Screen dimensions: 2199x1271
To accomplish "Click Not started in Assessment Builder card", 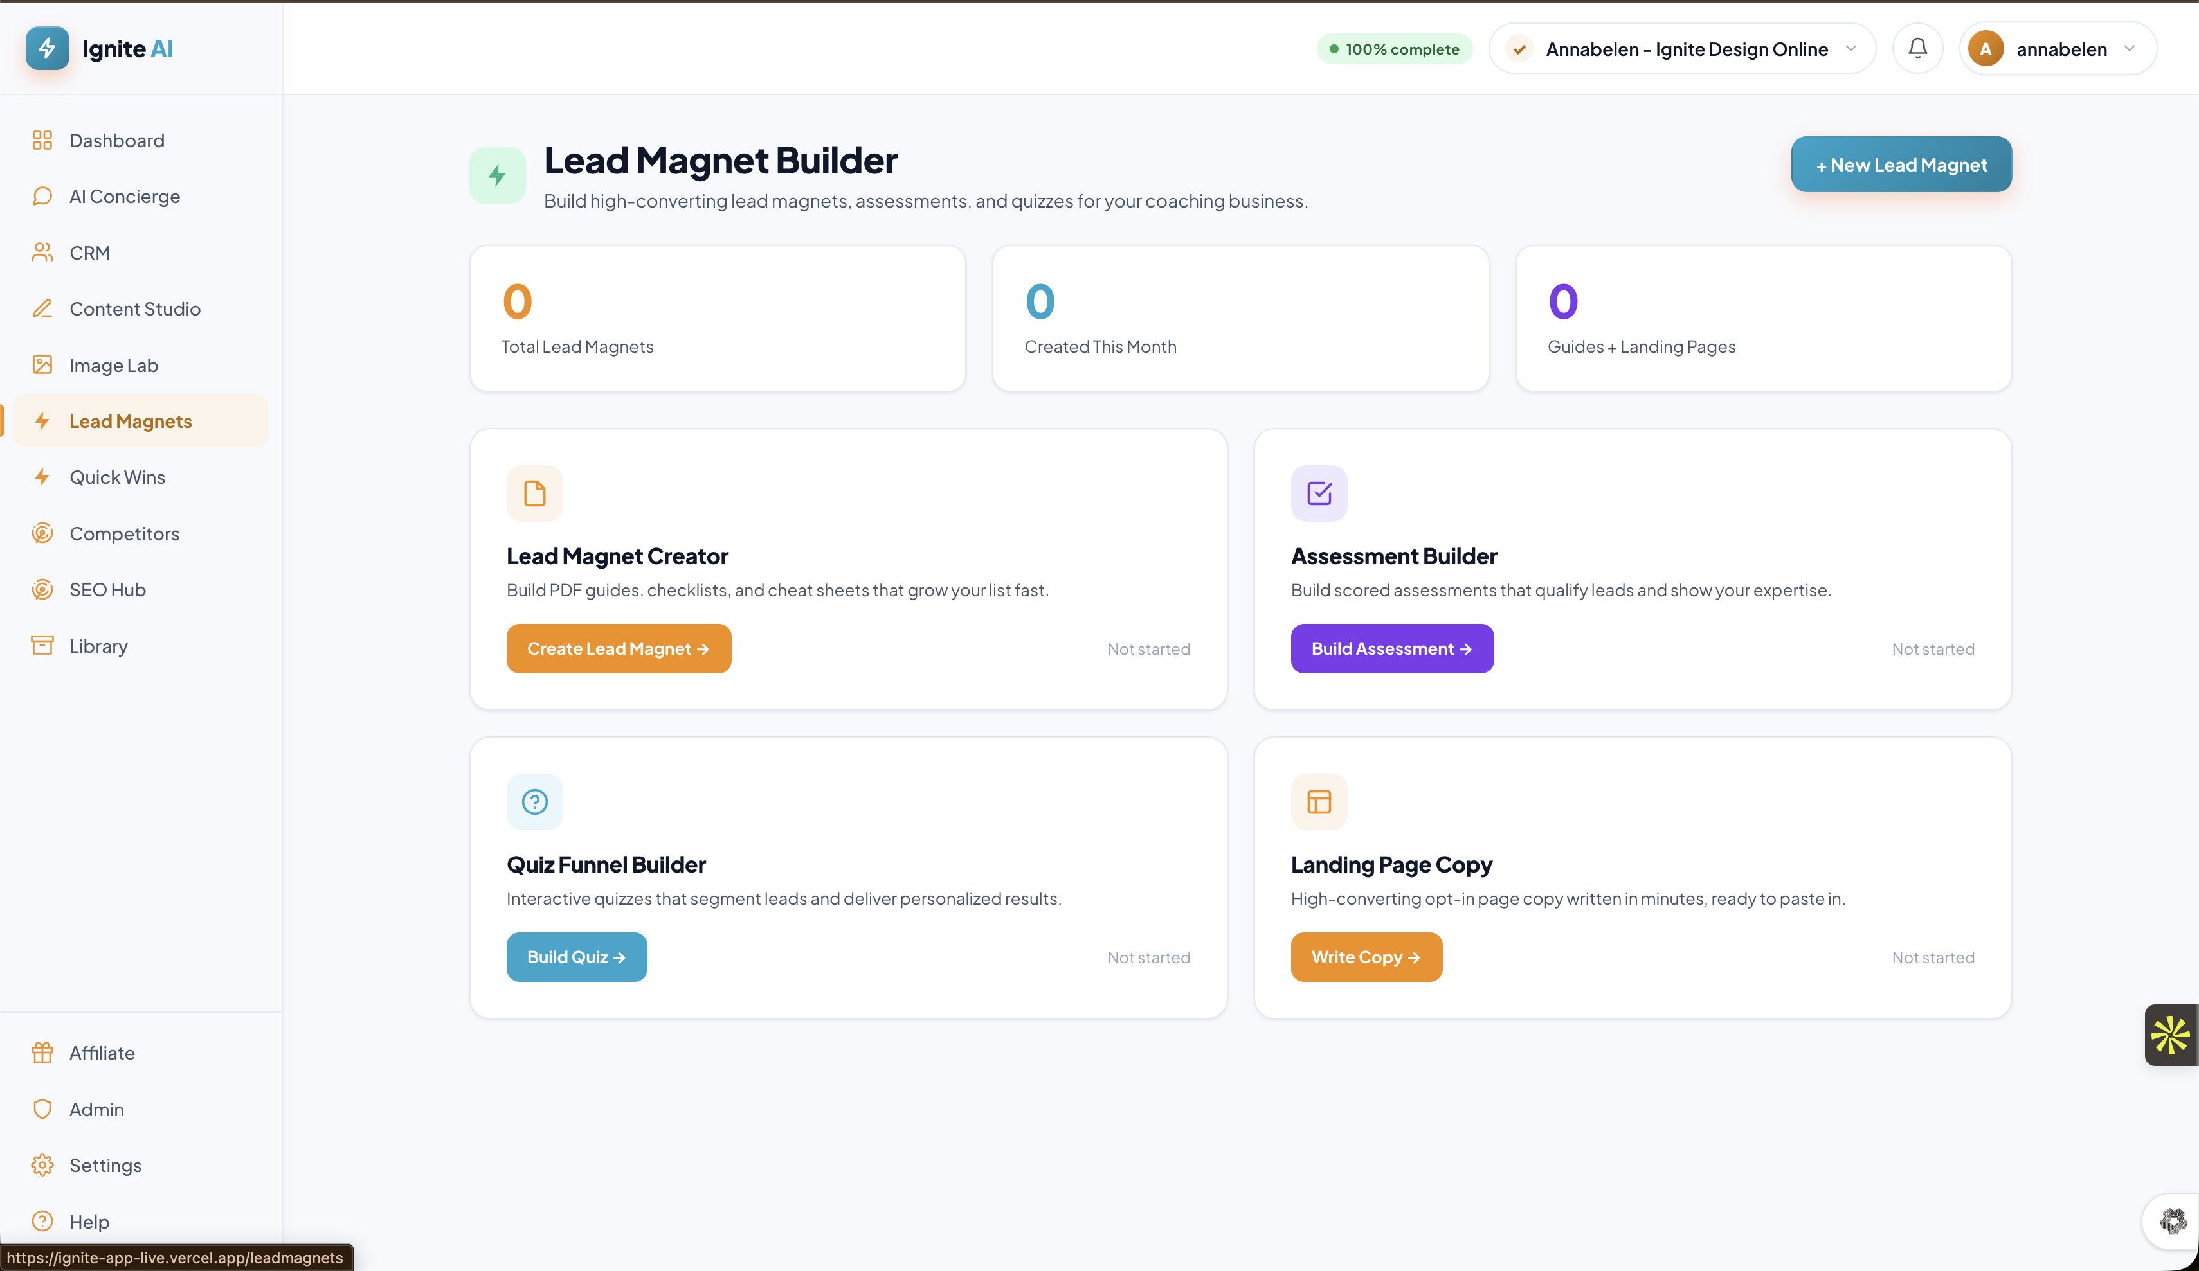I will [1933, 649].
